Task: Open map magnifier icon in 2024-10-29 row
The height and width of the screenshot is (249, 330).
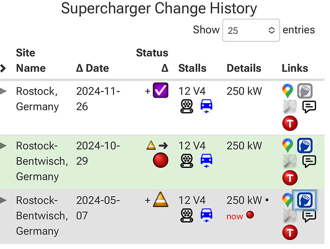Action: coord(290,161)
